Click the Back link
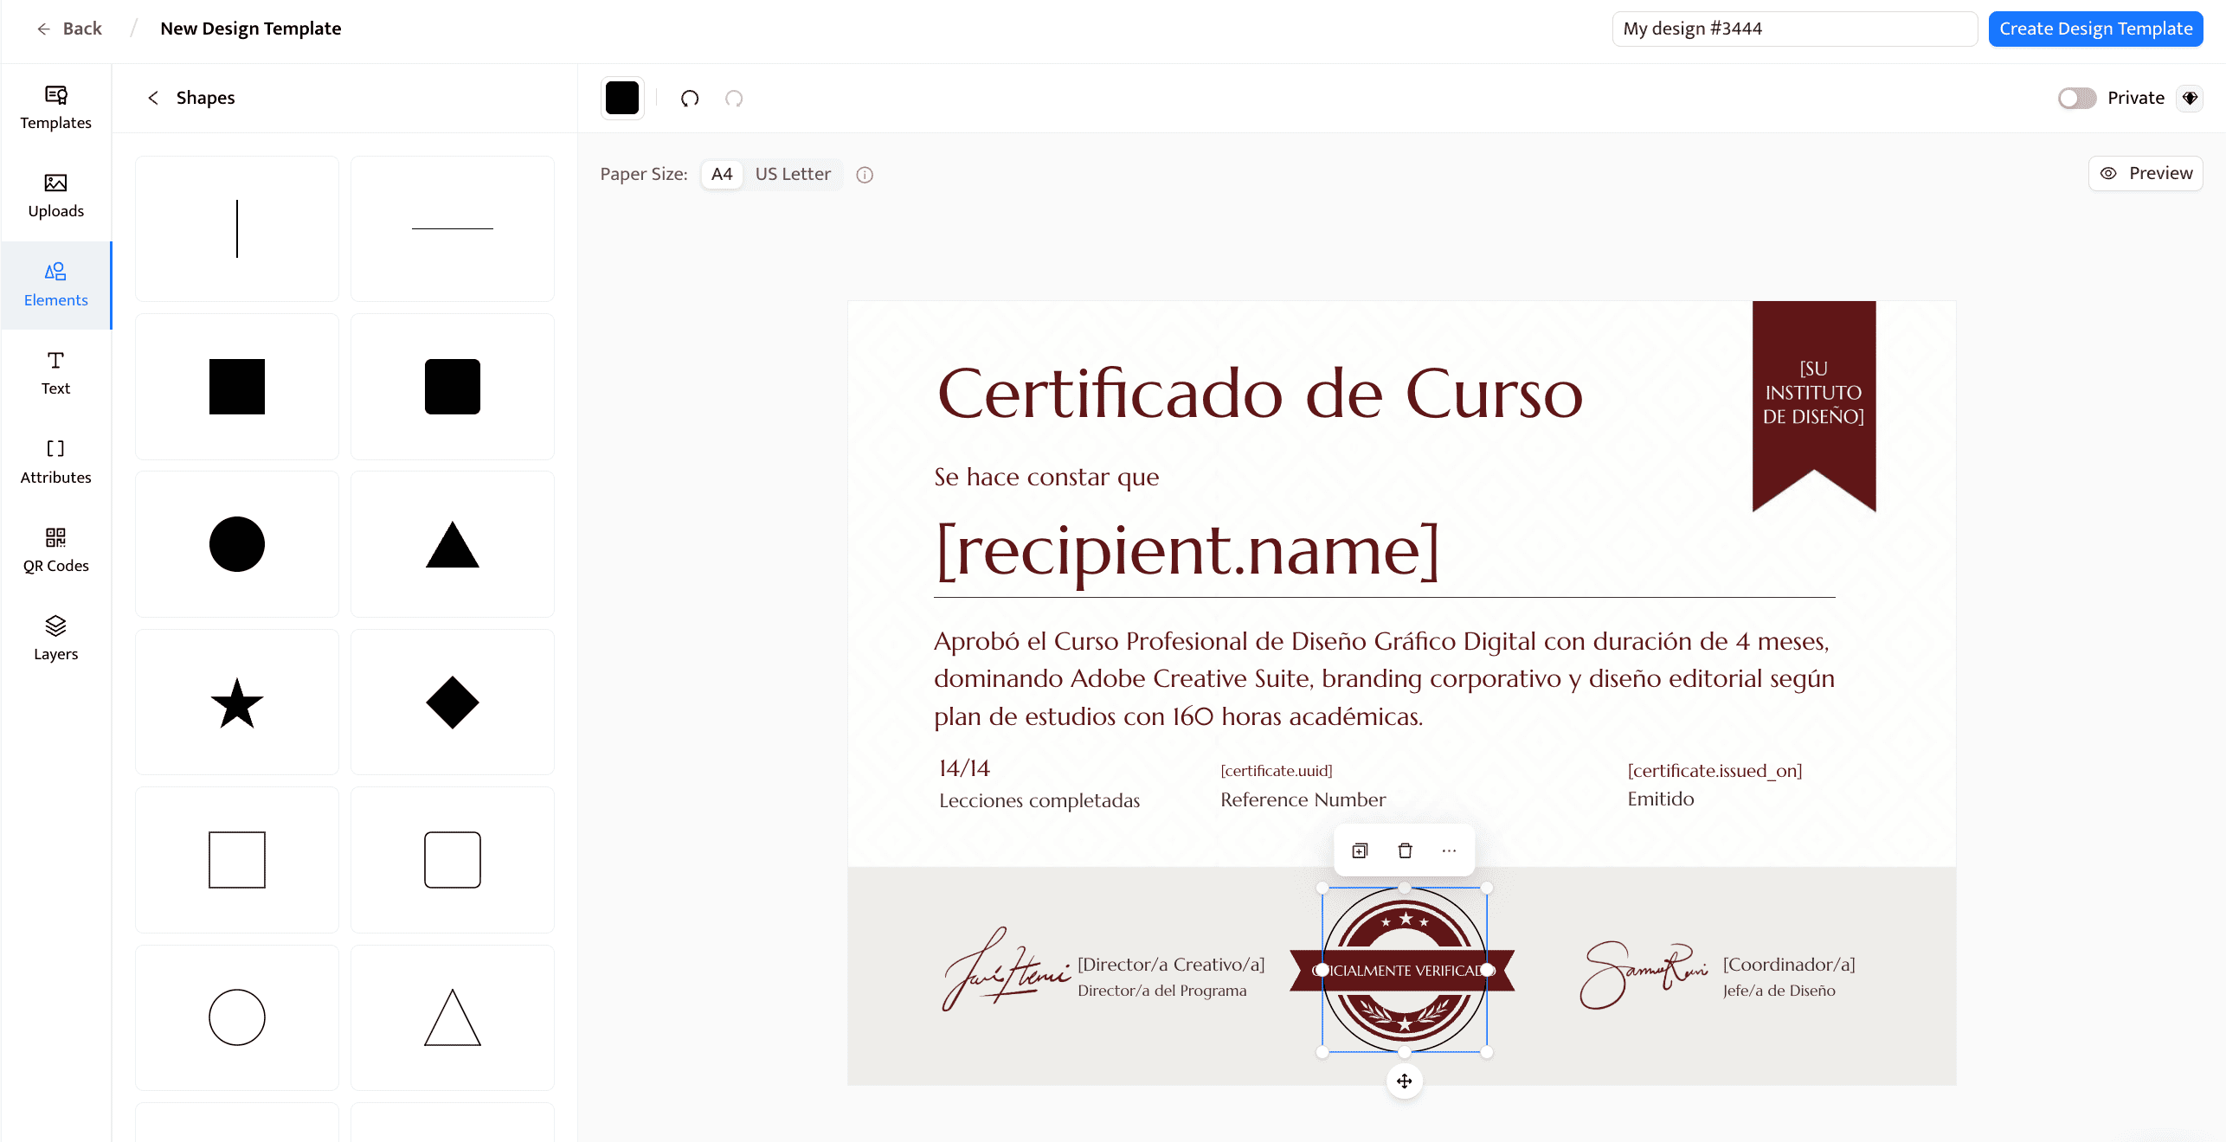Image resolution: width=2226 pixels, height=1142 pixels. [69, 29]
